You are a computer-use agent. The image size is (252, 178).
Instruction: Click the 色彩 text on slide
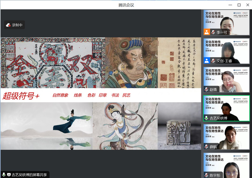[x=91, y=95]
